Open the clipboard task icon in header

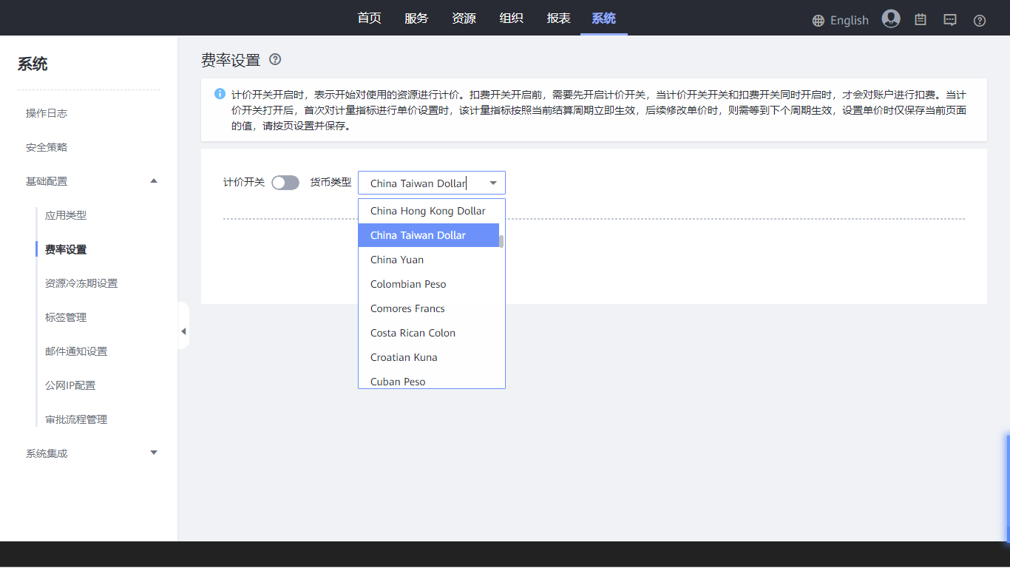click(921, 20)
